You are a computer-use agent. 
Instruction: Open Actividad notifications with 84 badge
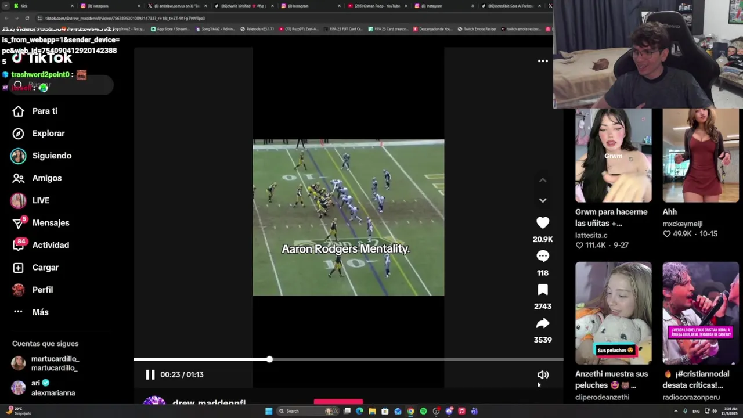tap(41, 245)
